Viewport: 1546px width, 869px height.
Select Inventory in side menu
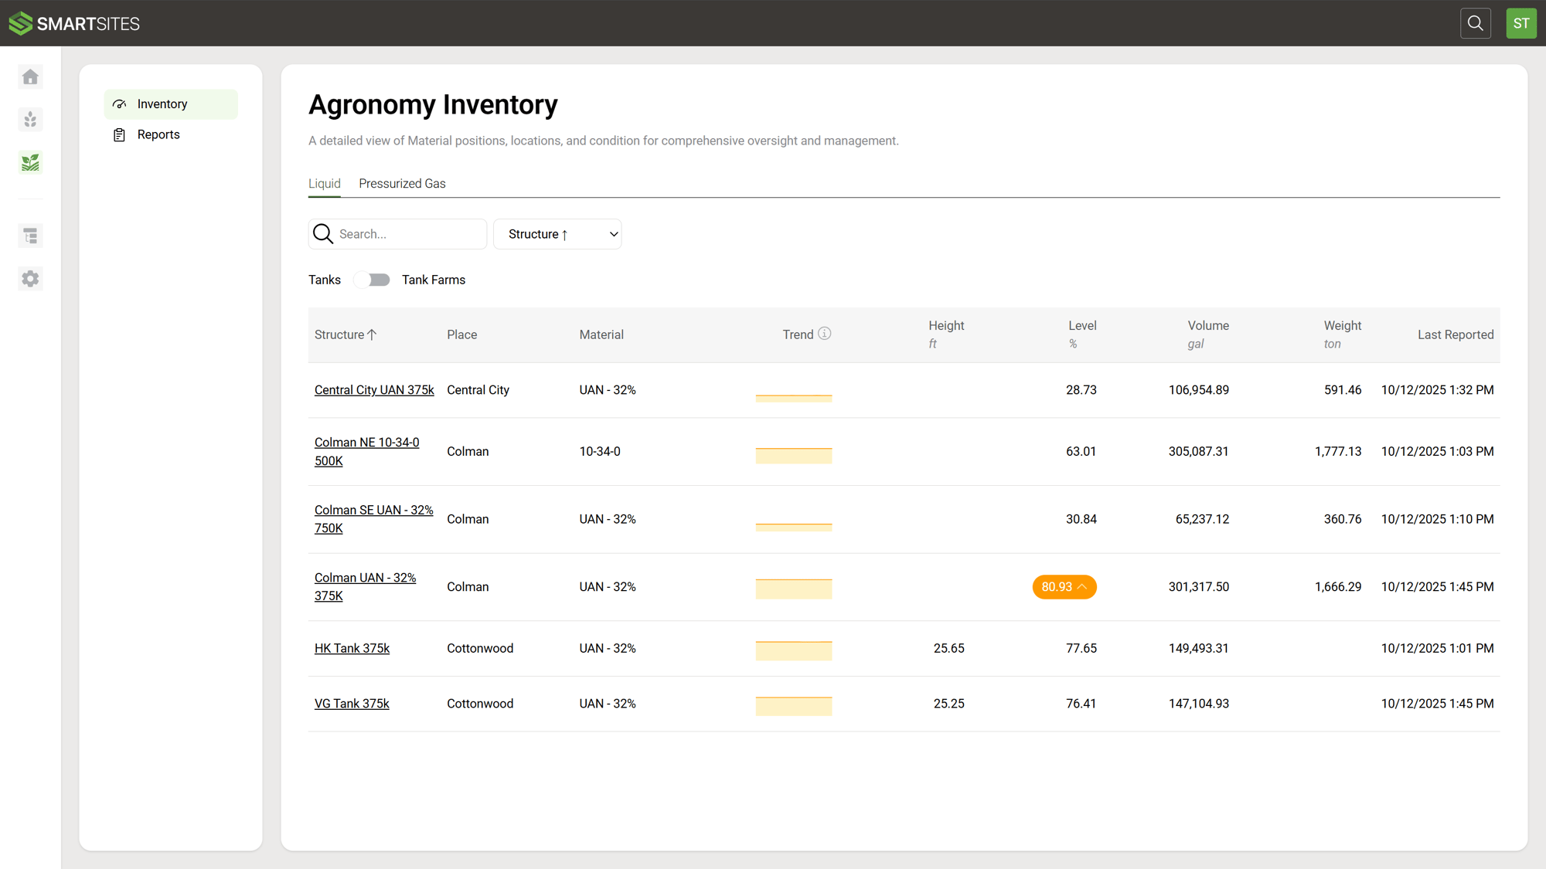click(x=162, y=104)
